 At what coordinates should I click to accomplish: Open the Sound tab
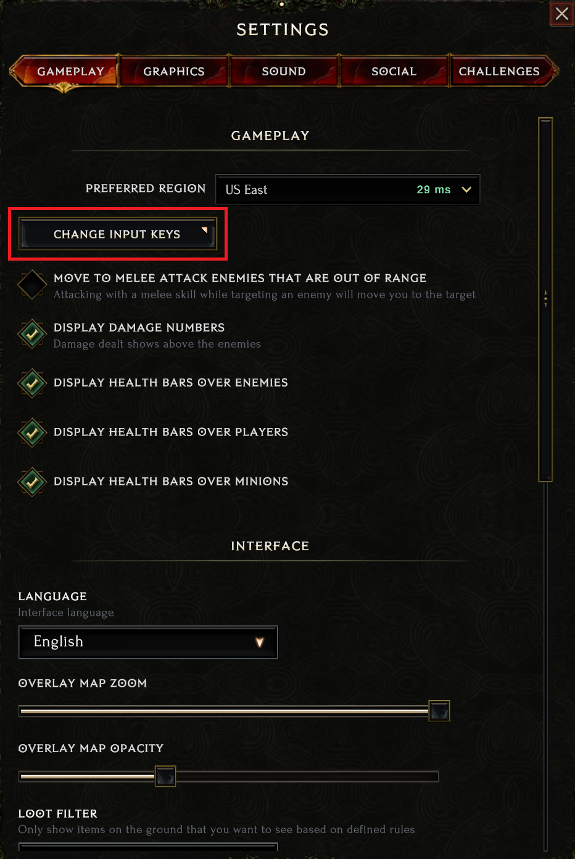pos(284,72)
